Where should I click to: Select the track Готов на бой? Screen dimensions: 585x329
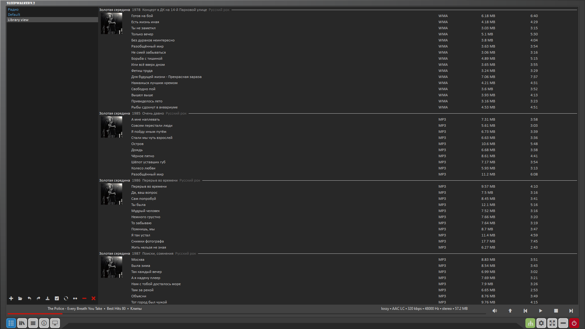[x=142, y=16]
